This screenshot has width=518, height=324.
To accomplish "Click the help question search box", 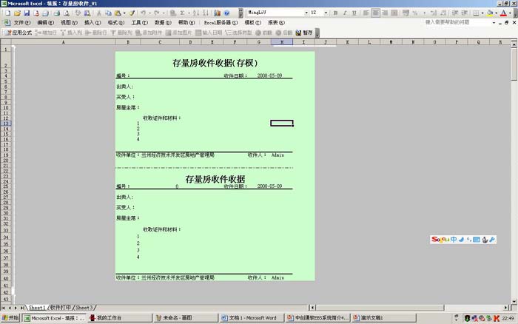I will [455, 23].
